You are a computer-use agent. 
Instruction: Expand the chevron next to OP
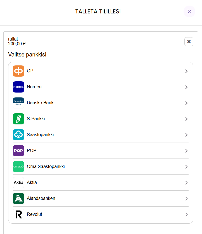186,71
